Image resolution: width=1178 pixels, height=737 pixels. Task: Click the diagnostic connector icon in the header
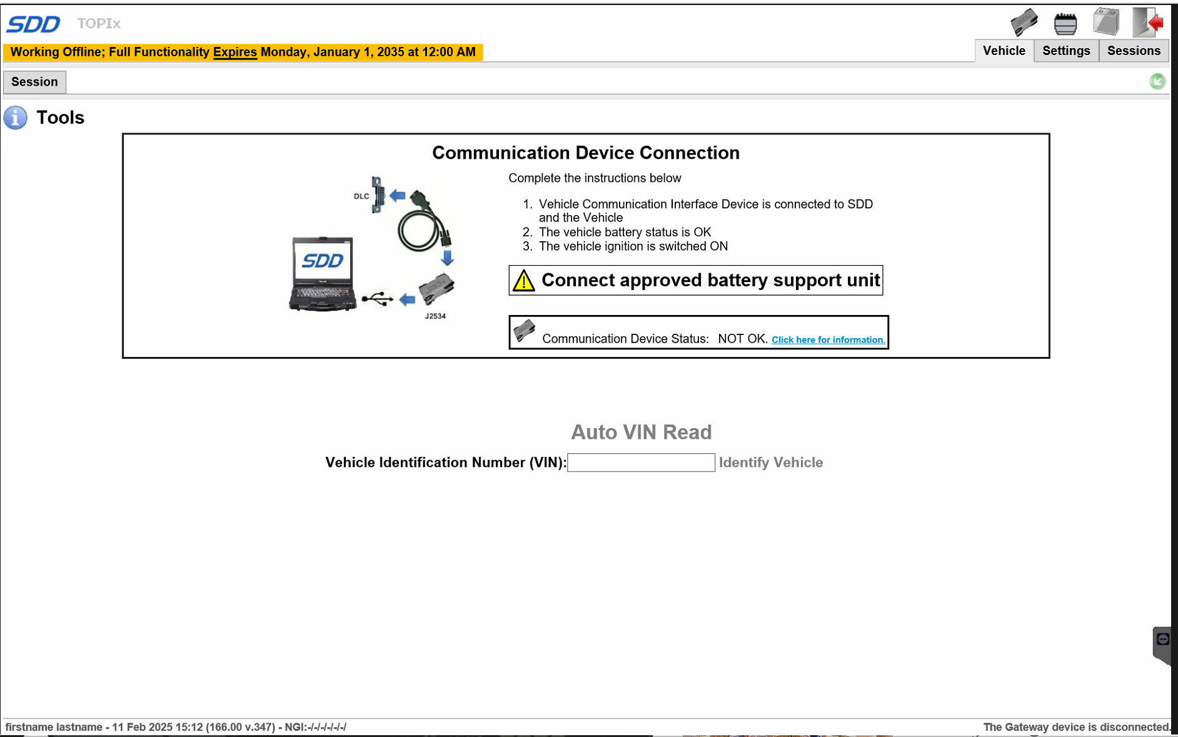tap(1065, 24)
